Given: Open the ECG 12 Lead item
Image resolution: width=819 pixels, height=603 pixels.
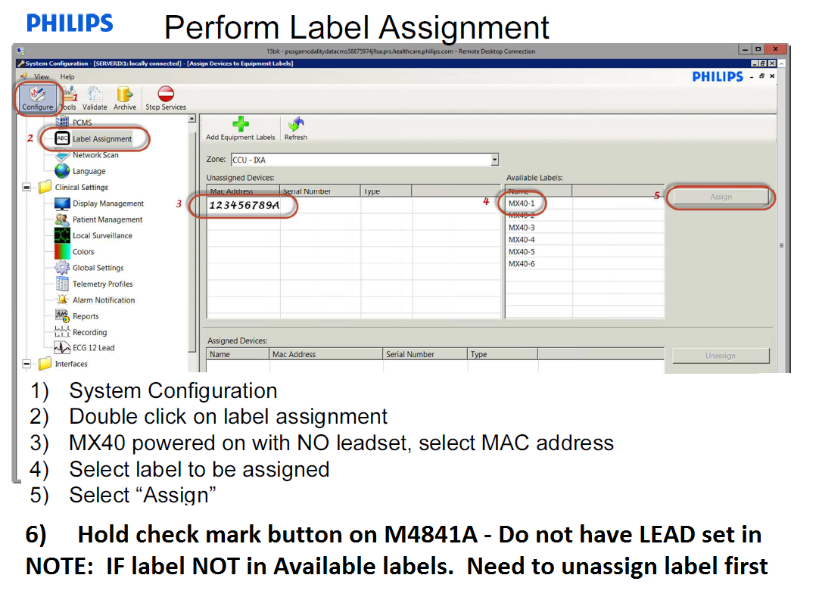Looking at the screenshot, I should (93, 348).
